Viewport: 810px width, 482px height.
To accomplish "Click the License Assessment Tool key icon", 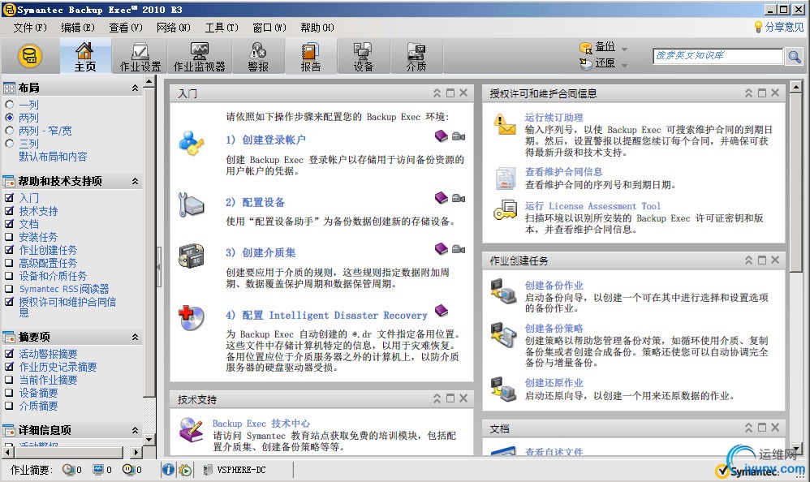I will pos(505,210).
